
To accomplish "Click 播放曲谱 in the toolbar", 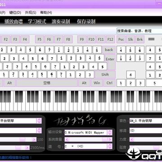I will click(x=13, y=22).
